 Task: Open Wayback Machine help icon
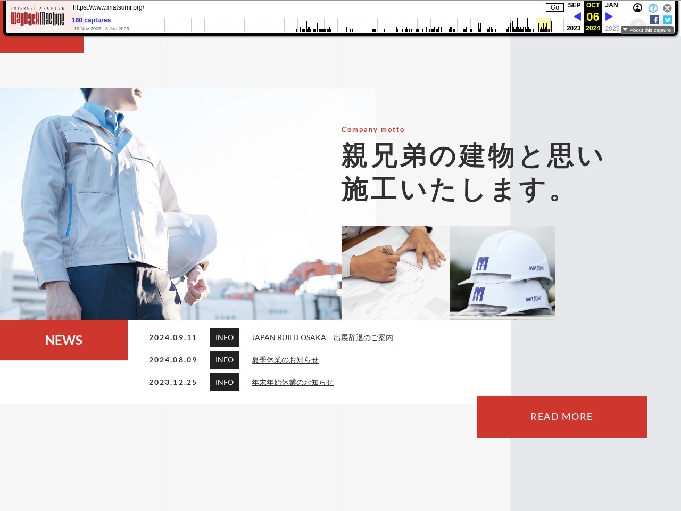(x=653, y=8)
